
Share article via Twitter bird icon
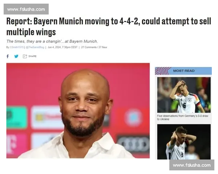tap(16, 56)
